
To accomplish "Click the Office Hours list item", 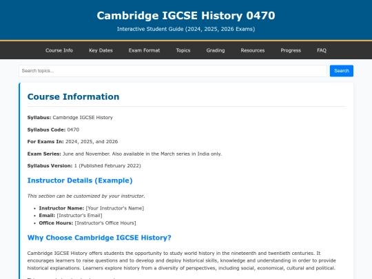I will [87, 223].
